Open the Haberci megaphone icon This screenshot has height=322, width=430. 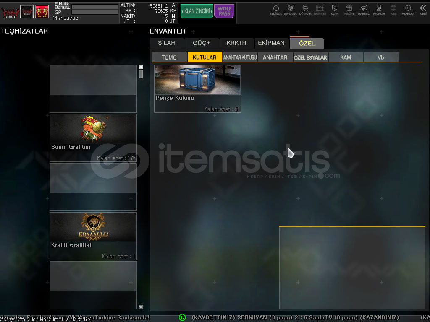pos(364,10)
